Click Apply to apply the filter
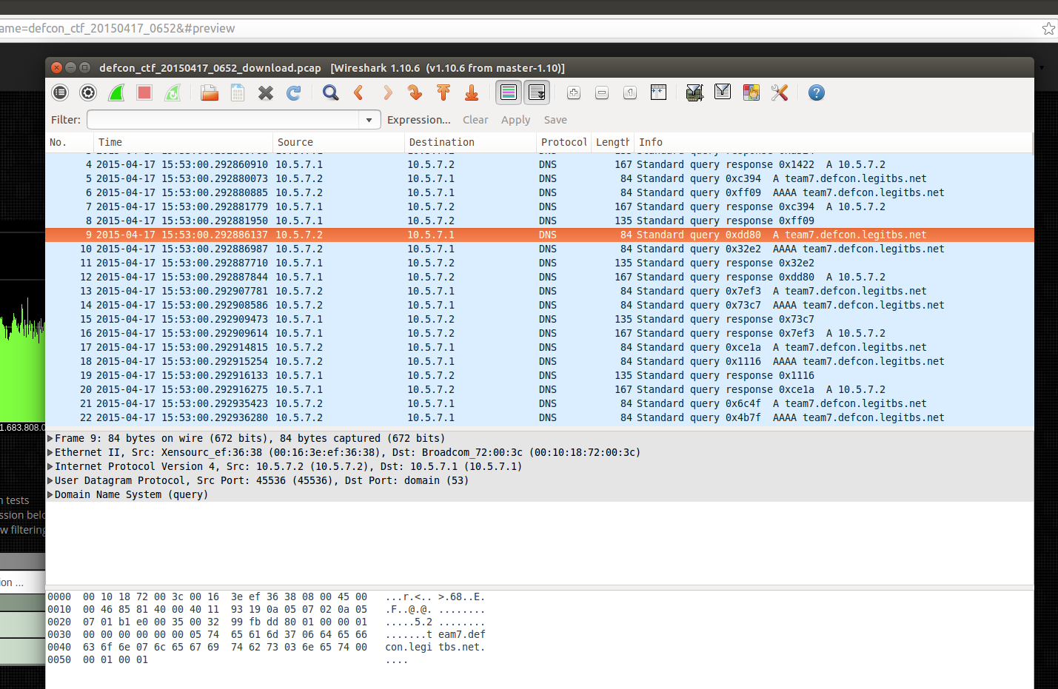 coord(515,119)
